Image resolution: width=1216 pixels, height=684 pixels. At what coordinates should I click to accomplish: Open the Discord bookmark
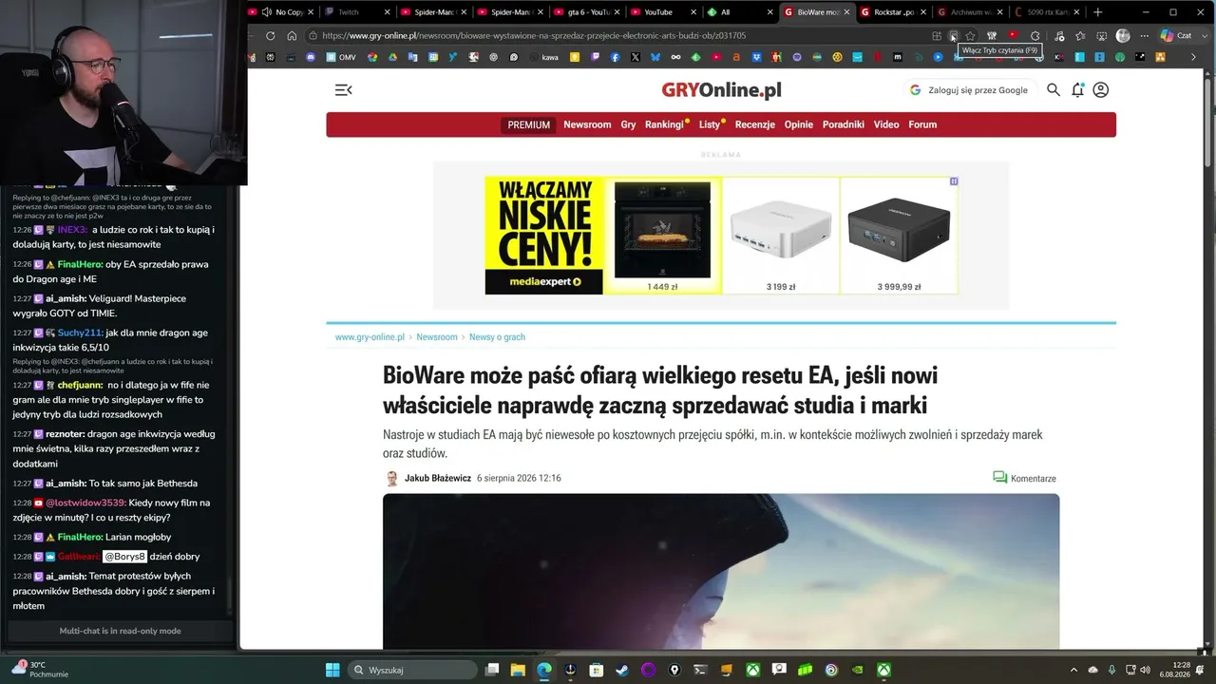pos(311,57)
